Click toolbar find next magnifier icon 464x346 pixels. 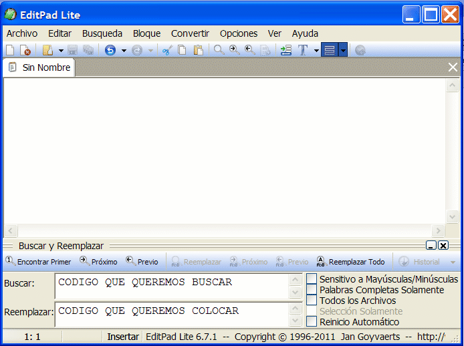[x=235, y=50]
